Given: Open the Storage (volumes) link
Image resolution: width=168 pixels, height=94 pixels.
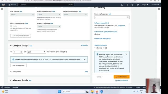Looking at the screenshot, I should tap(101, 45).
